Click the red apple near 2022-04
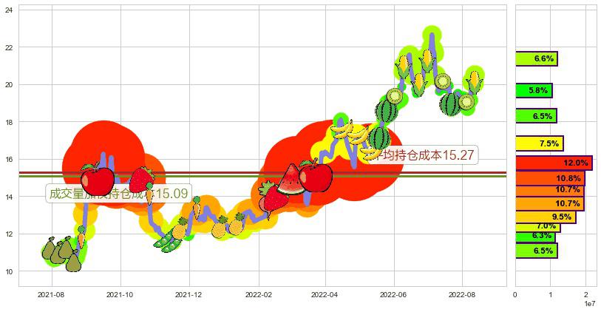 click(x=316, y=175)
